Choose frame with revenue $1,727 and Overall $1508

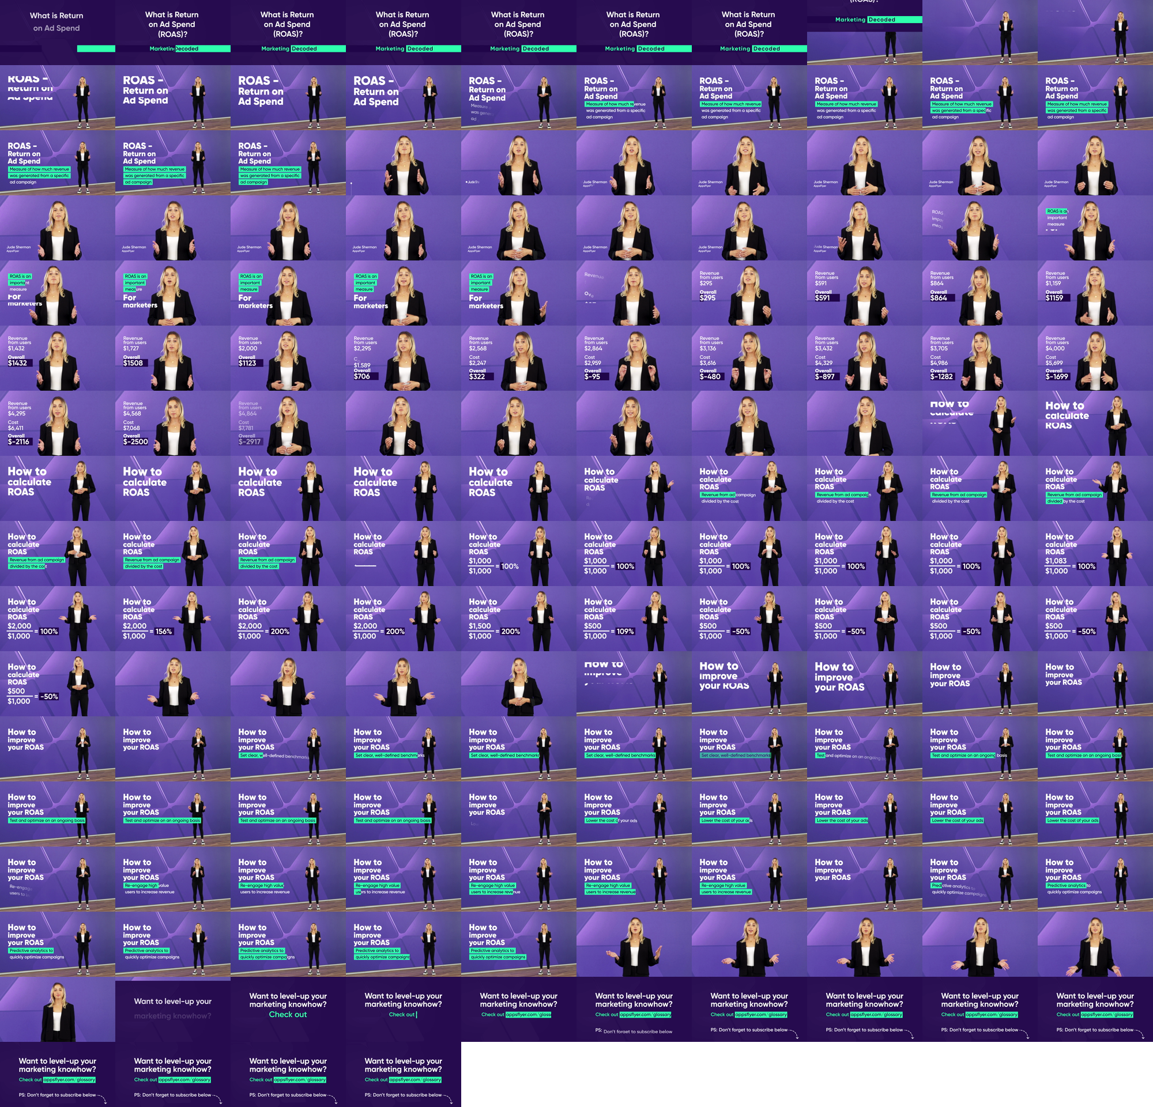pyautogui.click(x=173, y=358)
